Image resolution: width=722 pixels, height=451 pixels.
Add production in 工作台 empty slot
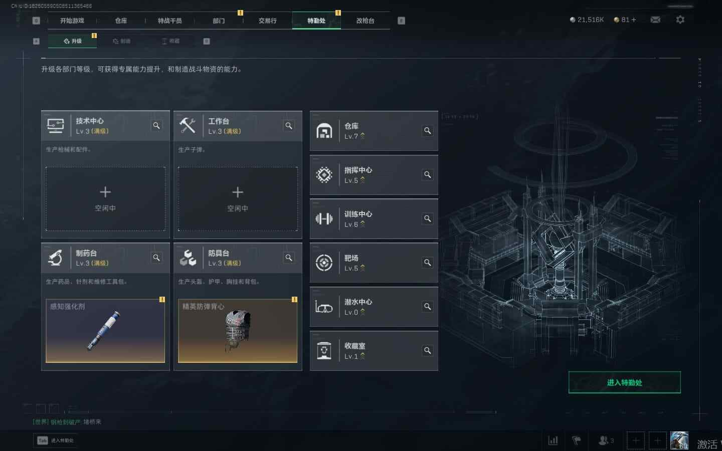pyautogui.click(x=238, y=199)
